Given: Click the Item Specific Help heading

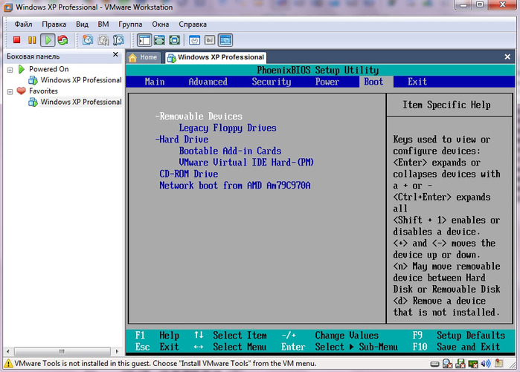Looking at the screenshot, I should 446,105.
